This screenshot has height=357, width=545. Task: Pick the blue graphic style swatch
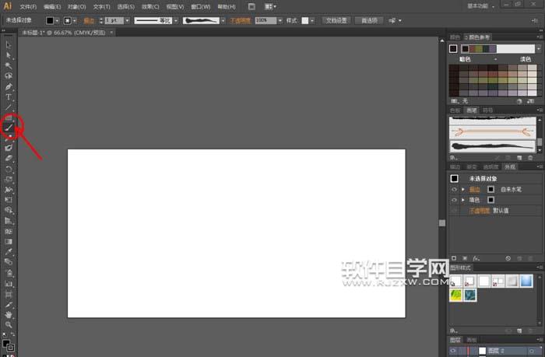pos(526,280)
